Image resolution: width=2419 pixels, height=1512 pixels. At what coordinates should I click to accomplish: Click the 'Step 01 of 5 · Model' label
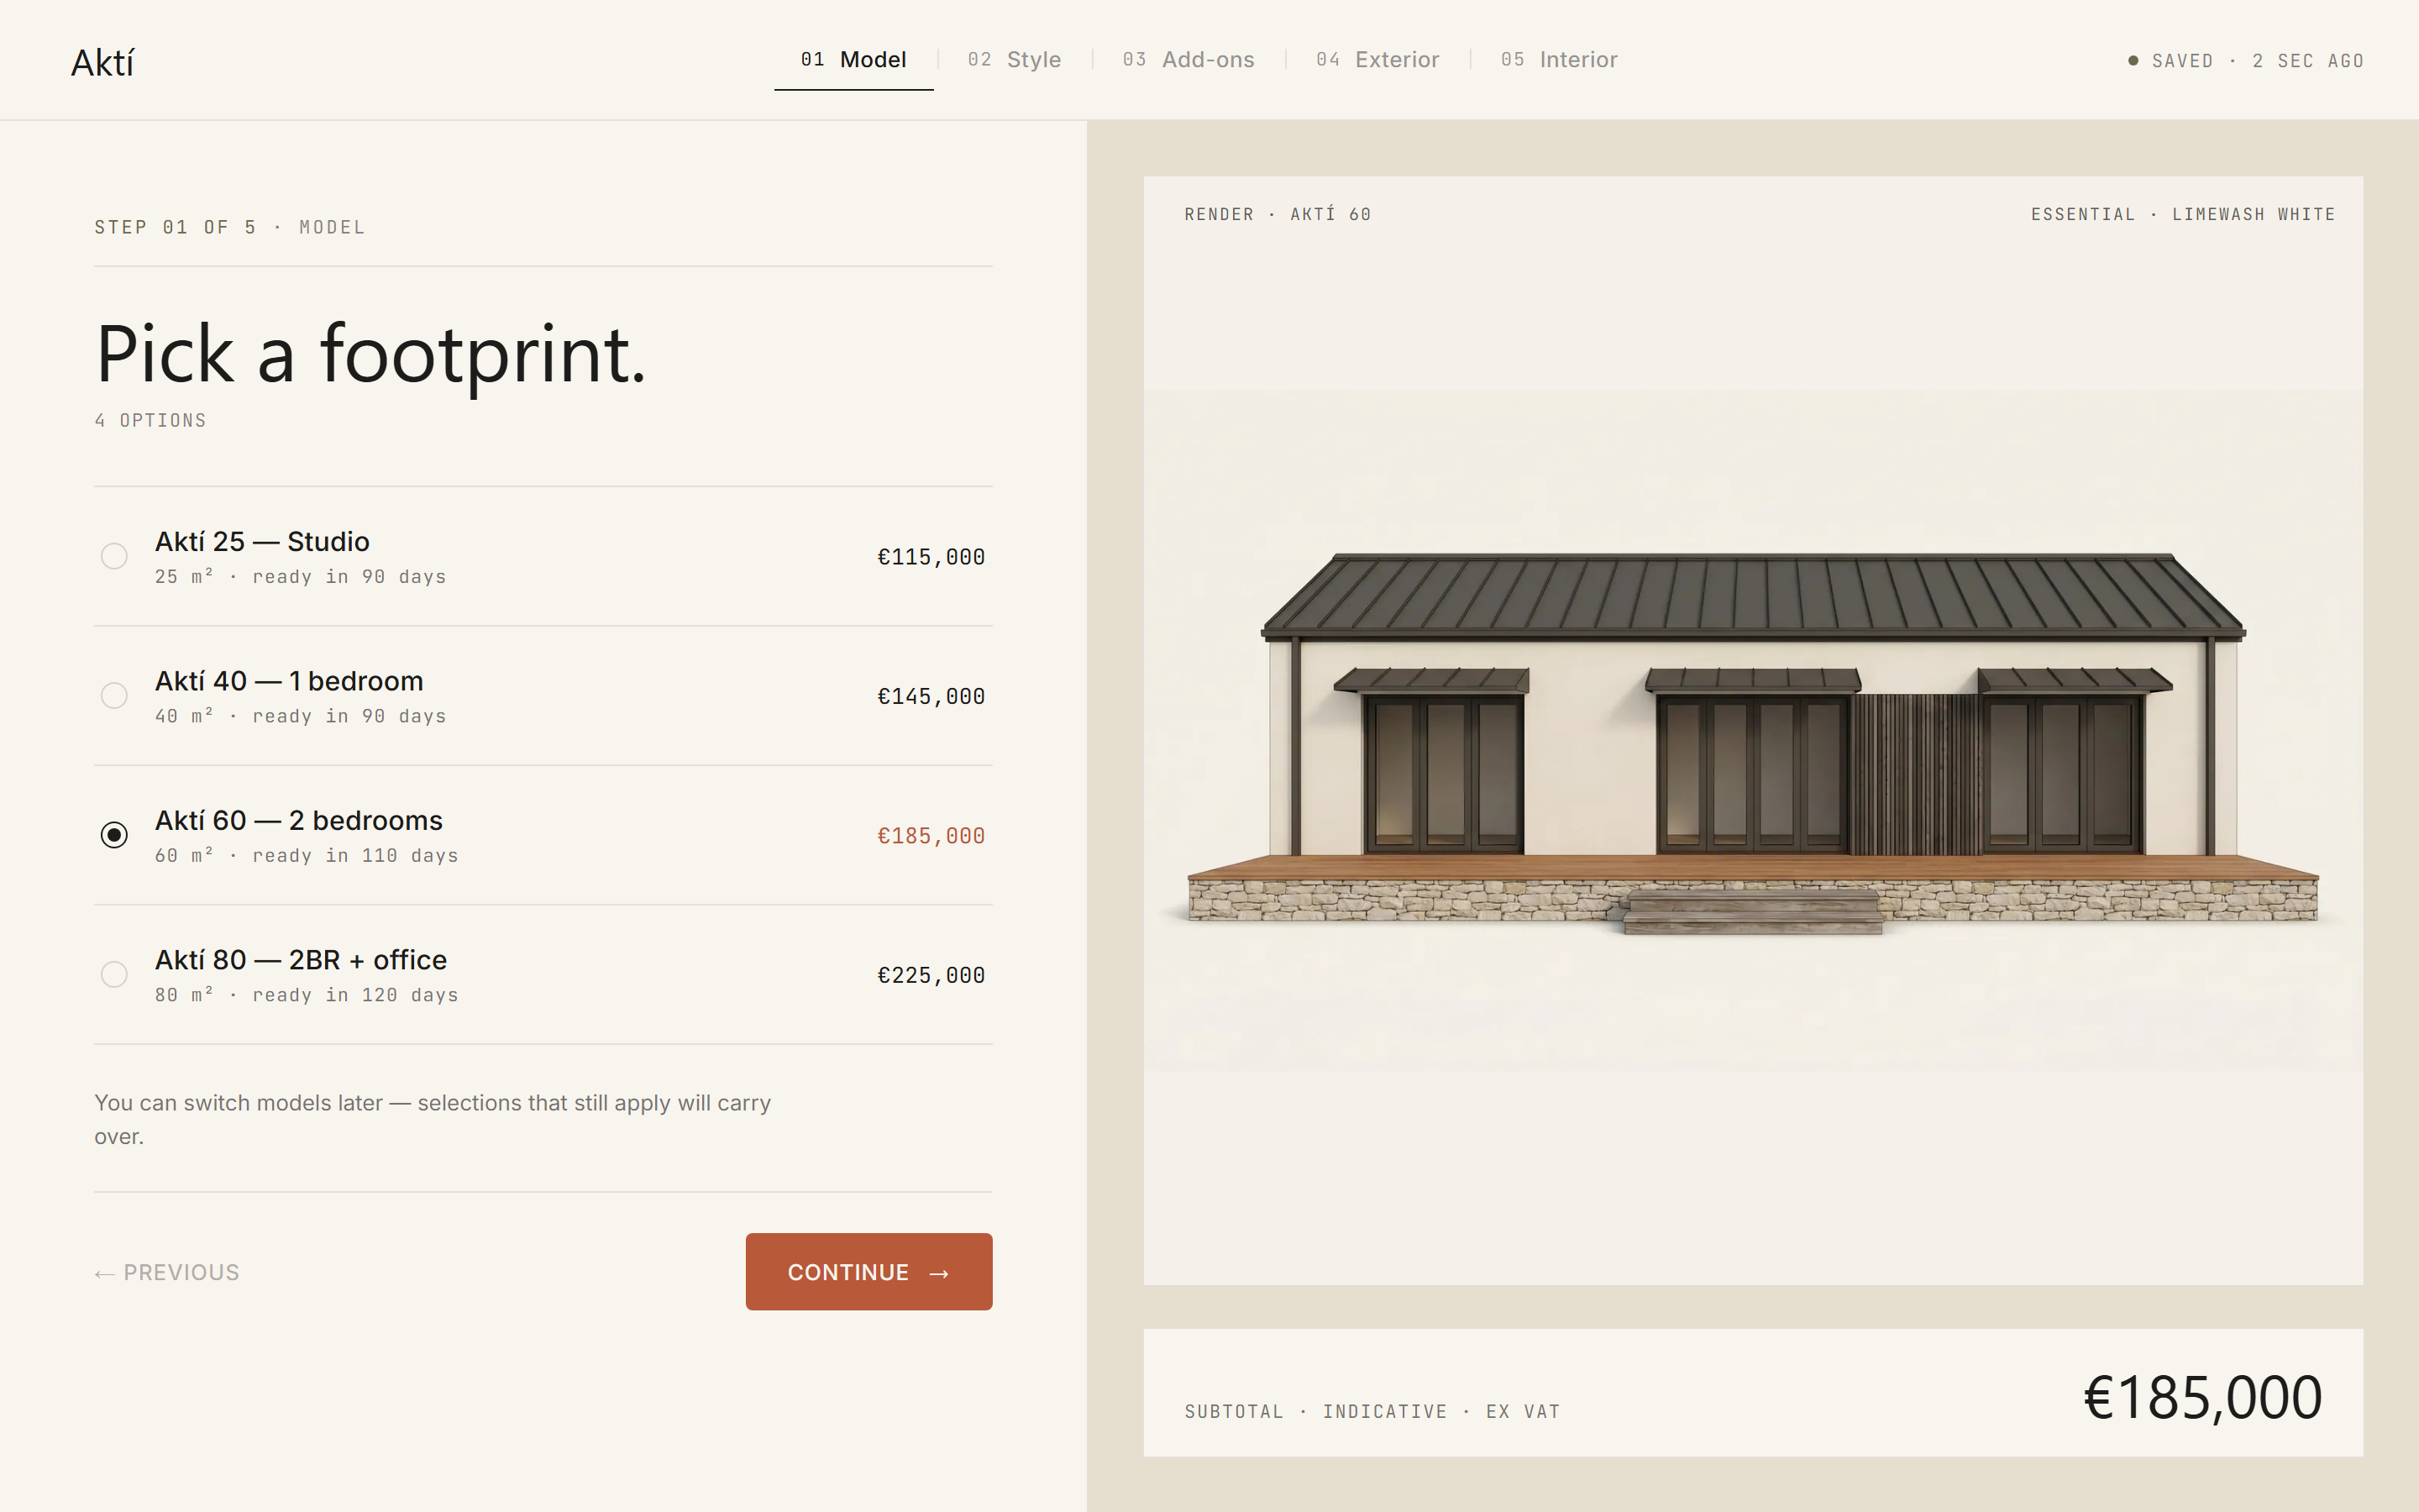[x=230, y=227]
